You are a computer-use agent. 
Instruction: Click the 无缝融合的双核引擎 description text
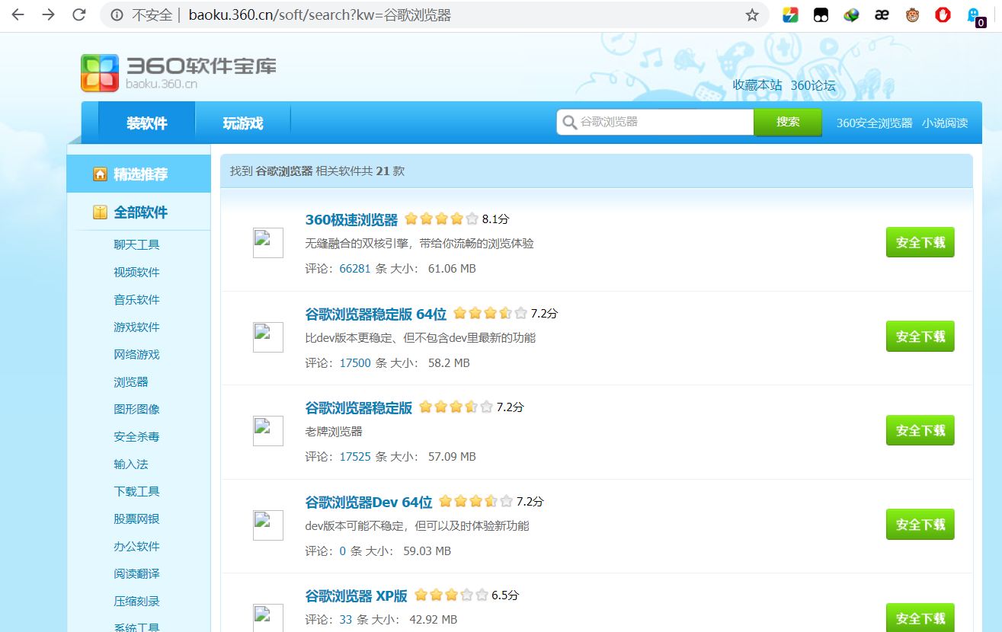click(x=419, y=244)
